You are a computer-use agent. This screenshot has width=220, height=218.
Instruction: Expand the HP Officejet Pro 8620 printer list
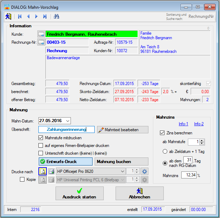click(x=122, y=171)
